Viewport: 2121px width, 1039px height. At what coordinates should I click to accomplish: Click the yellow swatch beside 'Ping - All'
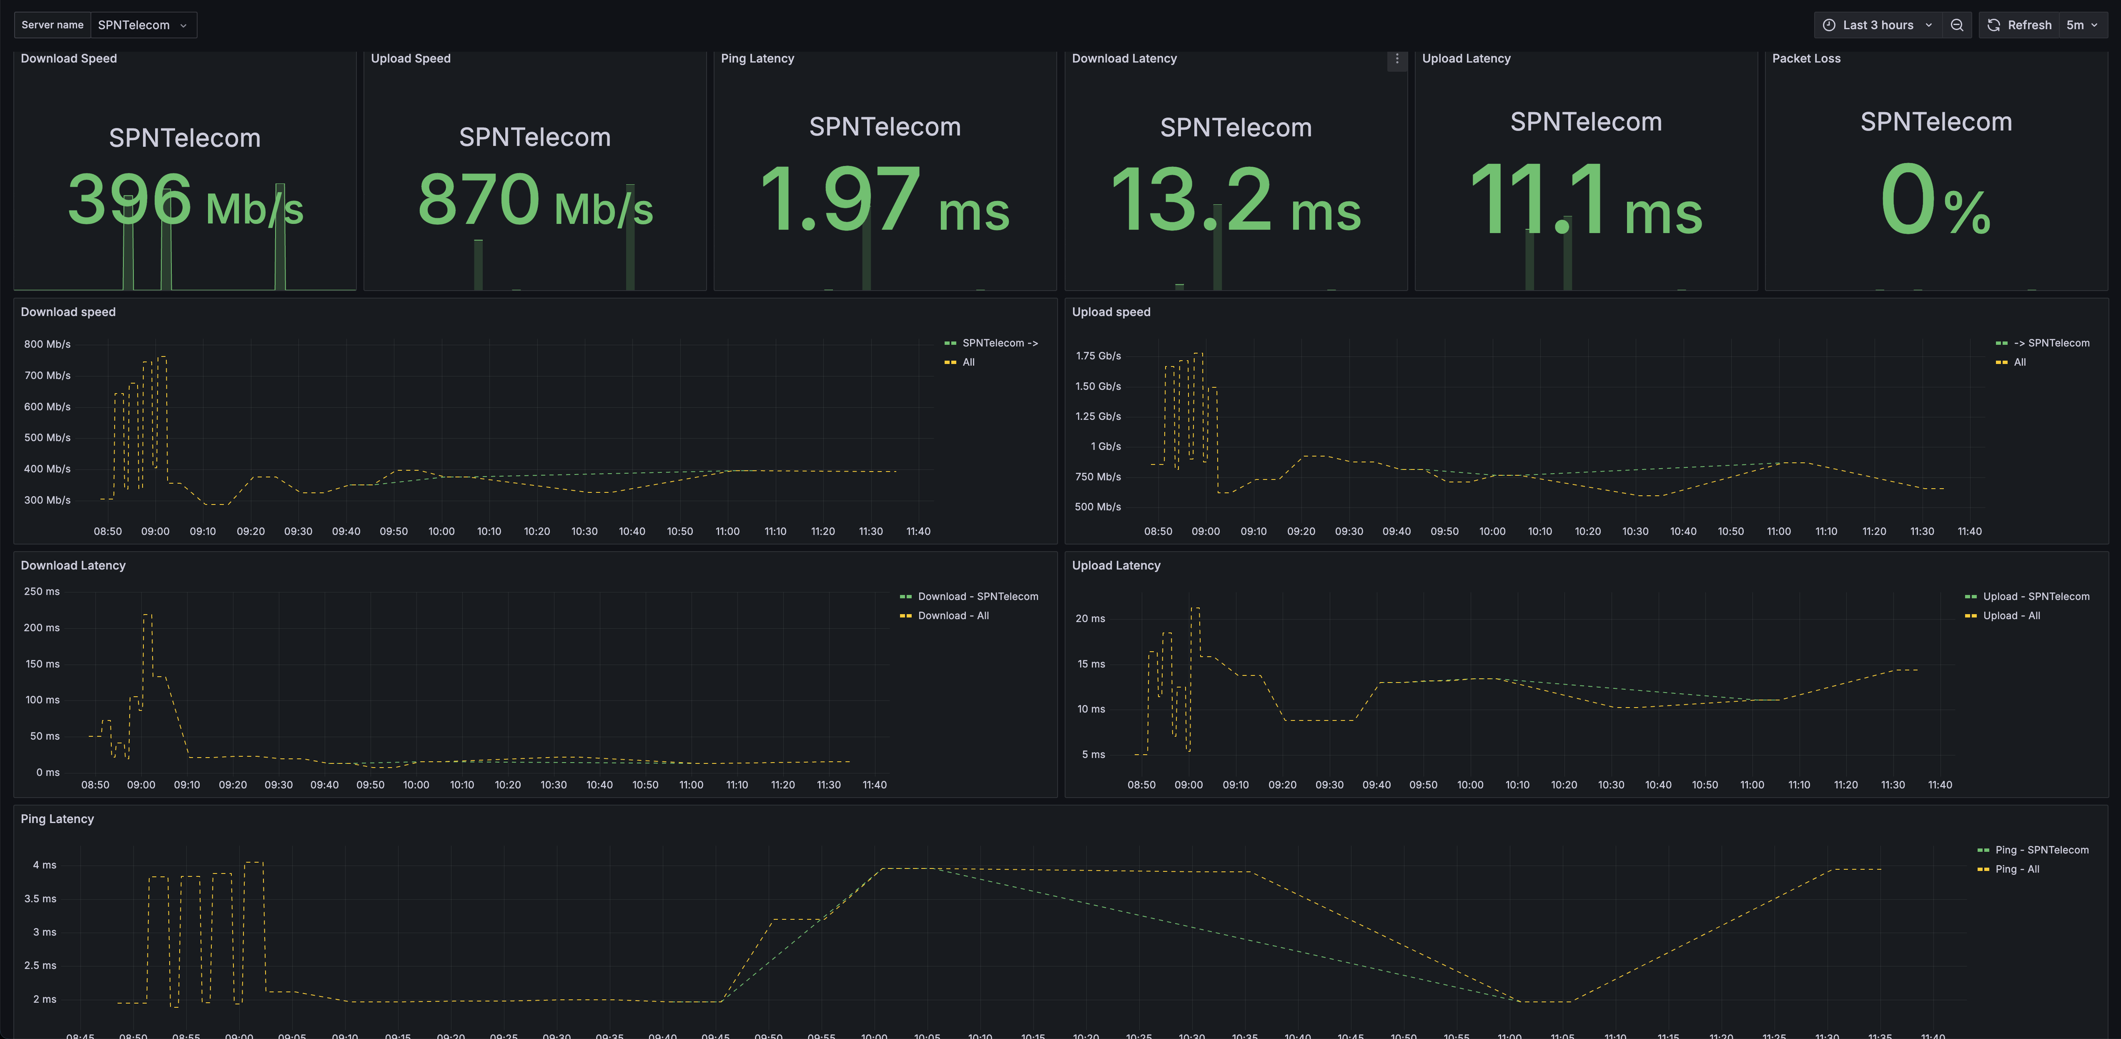click(1983, 869)
